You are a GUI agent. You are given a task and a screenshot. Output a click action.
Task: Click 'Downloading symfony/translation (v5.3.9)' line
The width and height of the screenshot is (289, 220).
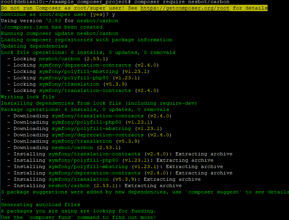tap(73, 142)
